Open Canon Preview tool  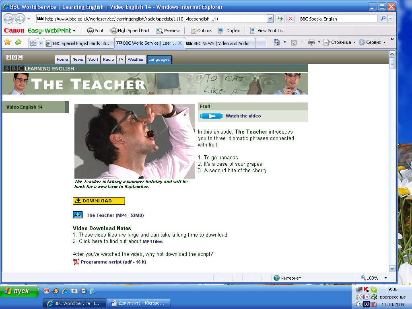[x=168, y=31]
